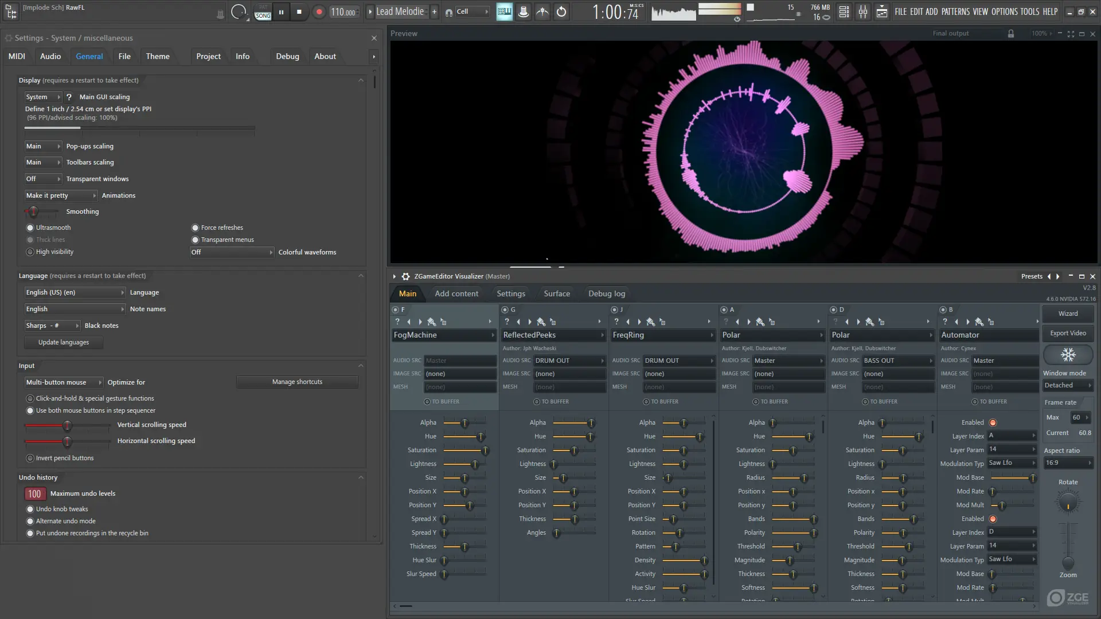The width and height of the screenshot is (1101, 619).
Task: Switch to the Audio settings tab
Action: (x=50, y=56)
